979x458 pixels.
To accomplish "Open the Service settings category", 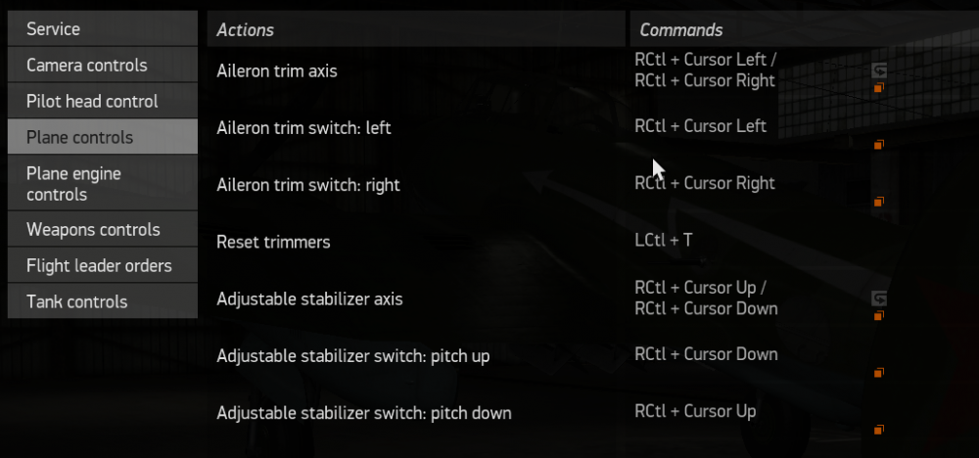I will (x=102, y=29).
